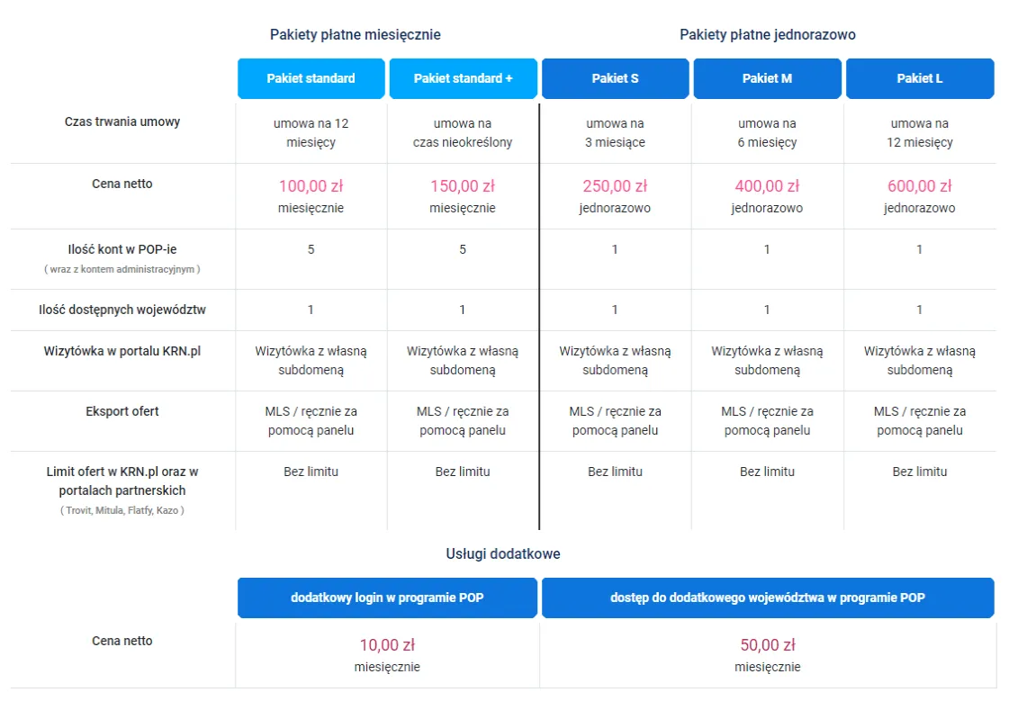Click the 250,00 zł one-time price
Image resolution: width=1018 pixels, height=701 pixels.
point(615,186)
